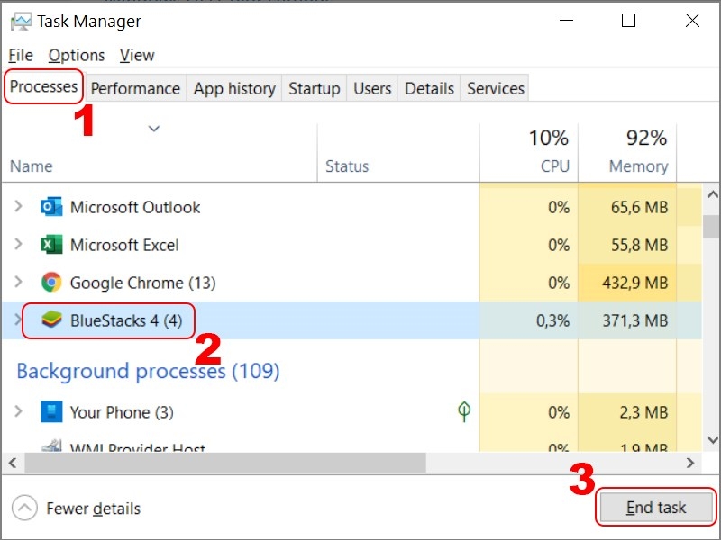Open the Options menu
Screen dimensions: 721x540
tap(77, 55)
